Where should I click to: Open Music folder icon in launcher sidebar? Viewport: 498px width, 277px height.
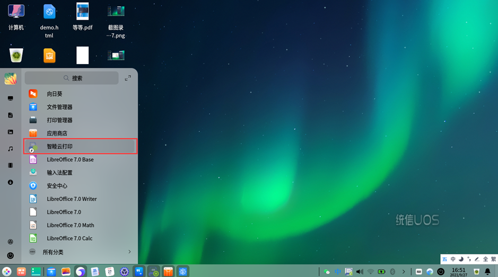(x=11, y=148)
